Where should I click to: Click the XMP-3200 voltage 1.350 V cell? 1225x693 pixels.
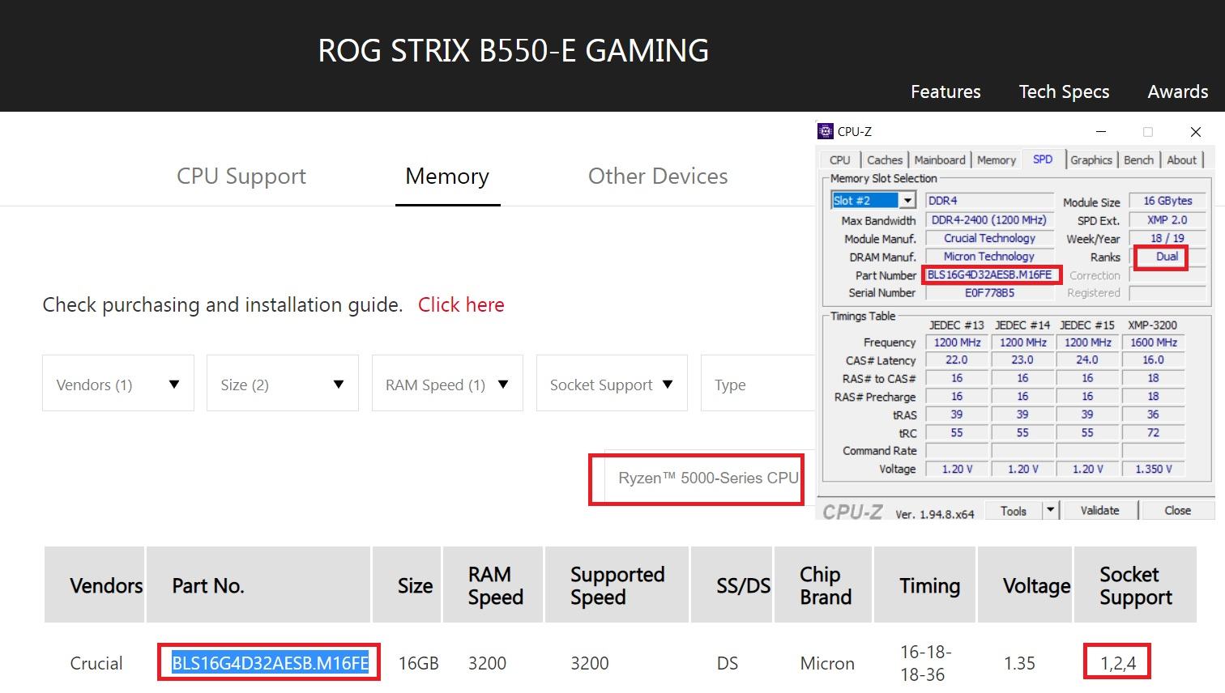pyautogui.click(x=1153, y=469)
